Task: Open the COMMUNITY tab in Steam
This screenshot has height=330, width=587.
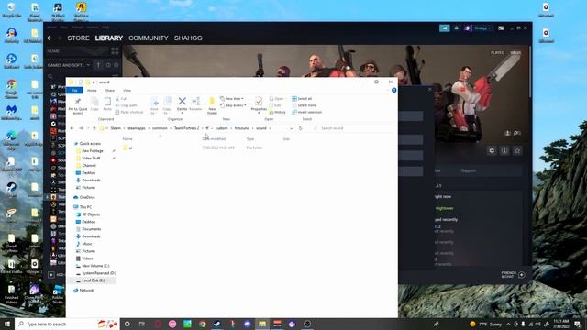Action: (149, 38)
